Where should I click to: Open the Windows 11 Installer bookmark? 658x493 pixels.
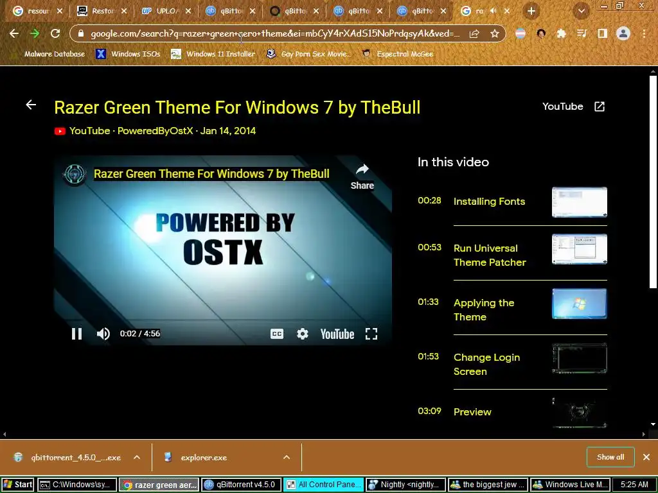click(x=213, y=54)
